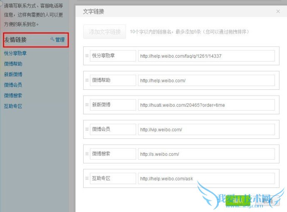Click the vip.weibo.com URL field
The image size is (287, 212).
[x=206, y=129]
